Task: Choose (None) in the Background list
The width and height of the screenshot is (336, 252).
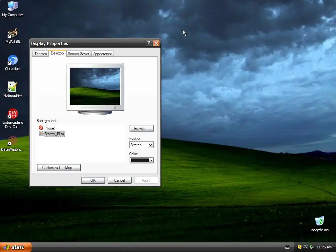Action: [x=50, y=128]
